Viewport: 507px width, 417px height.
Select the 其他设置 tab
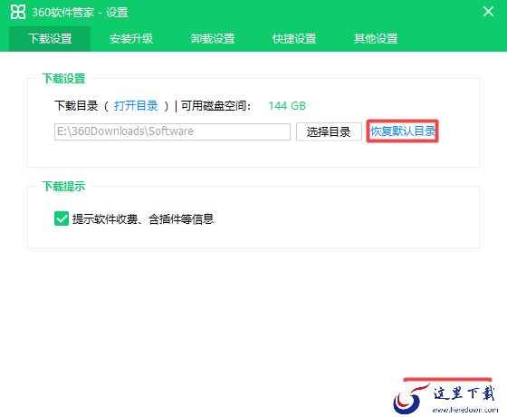[x=376, y=38]
